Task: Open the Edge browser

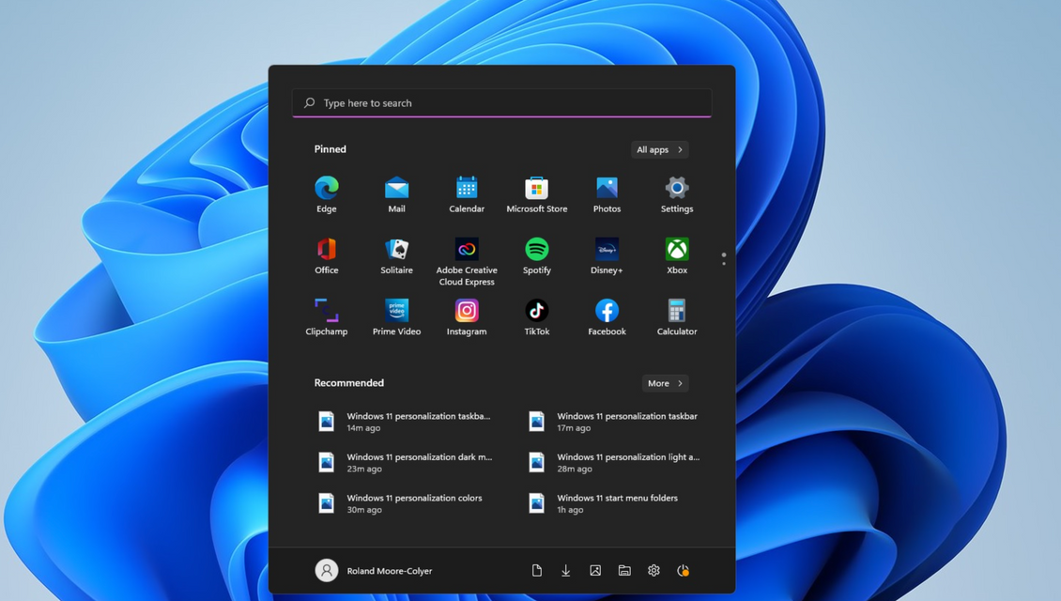Action: click(x=326, y=195)
